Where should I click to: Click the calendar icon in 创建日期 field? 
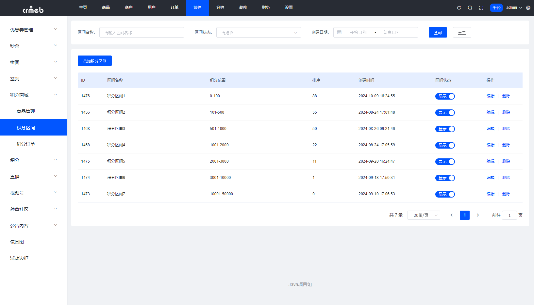click(x=339, y=32)
